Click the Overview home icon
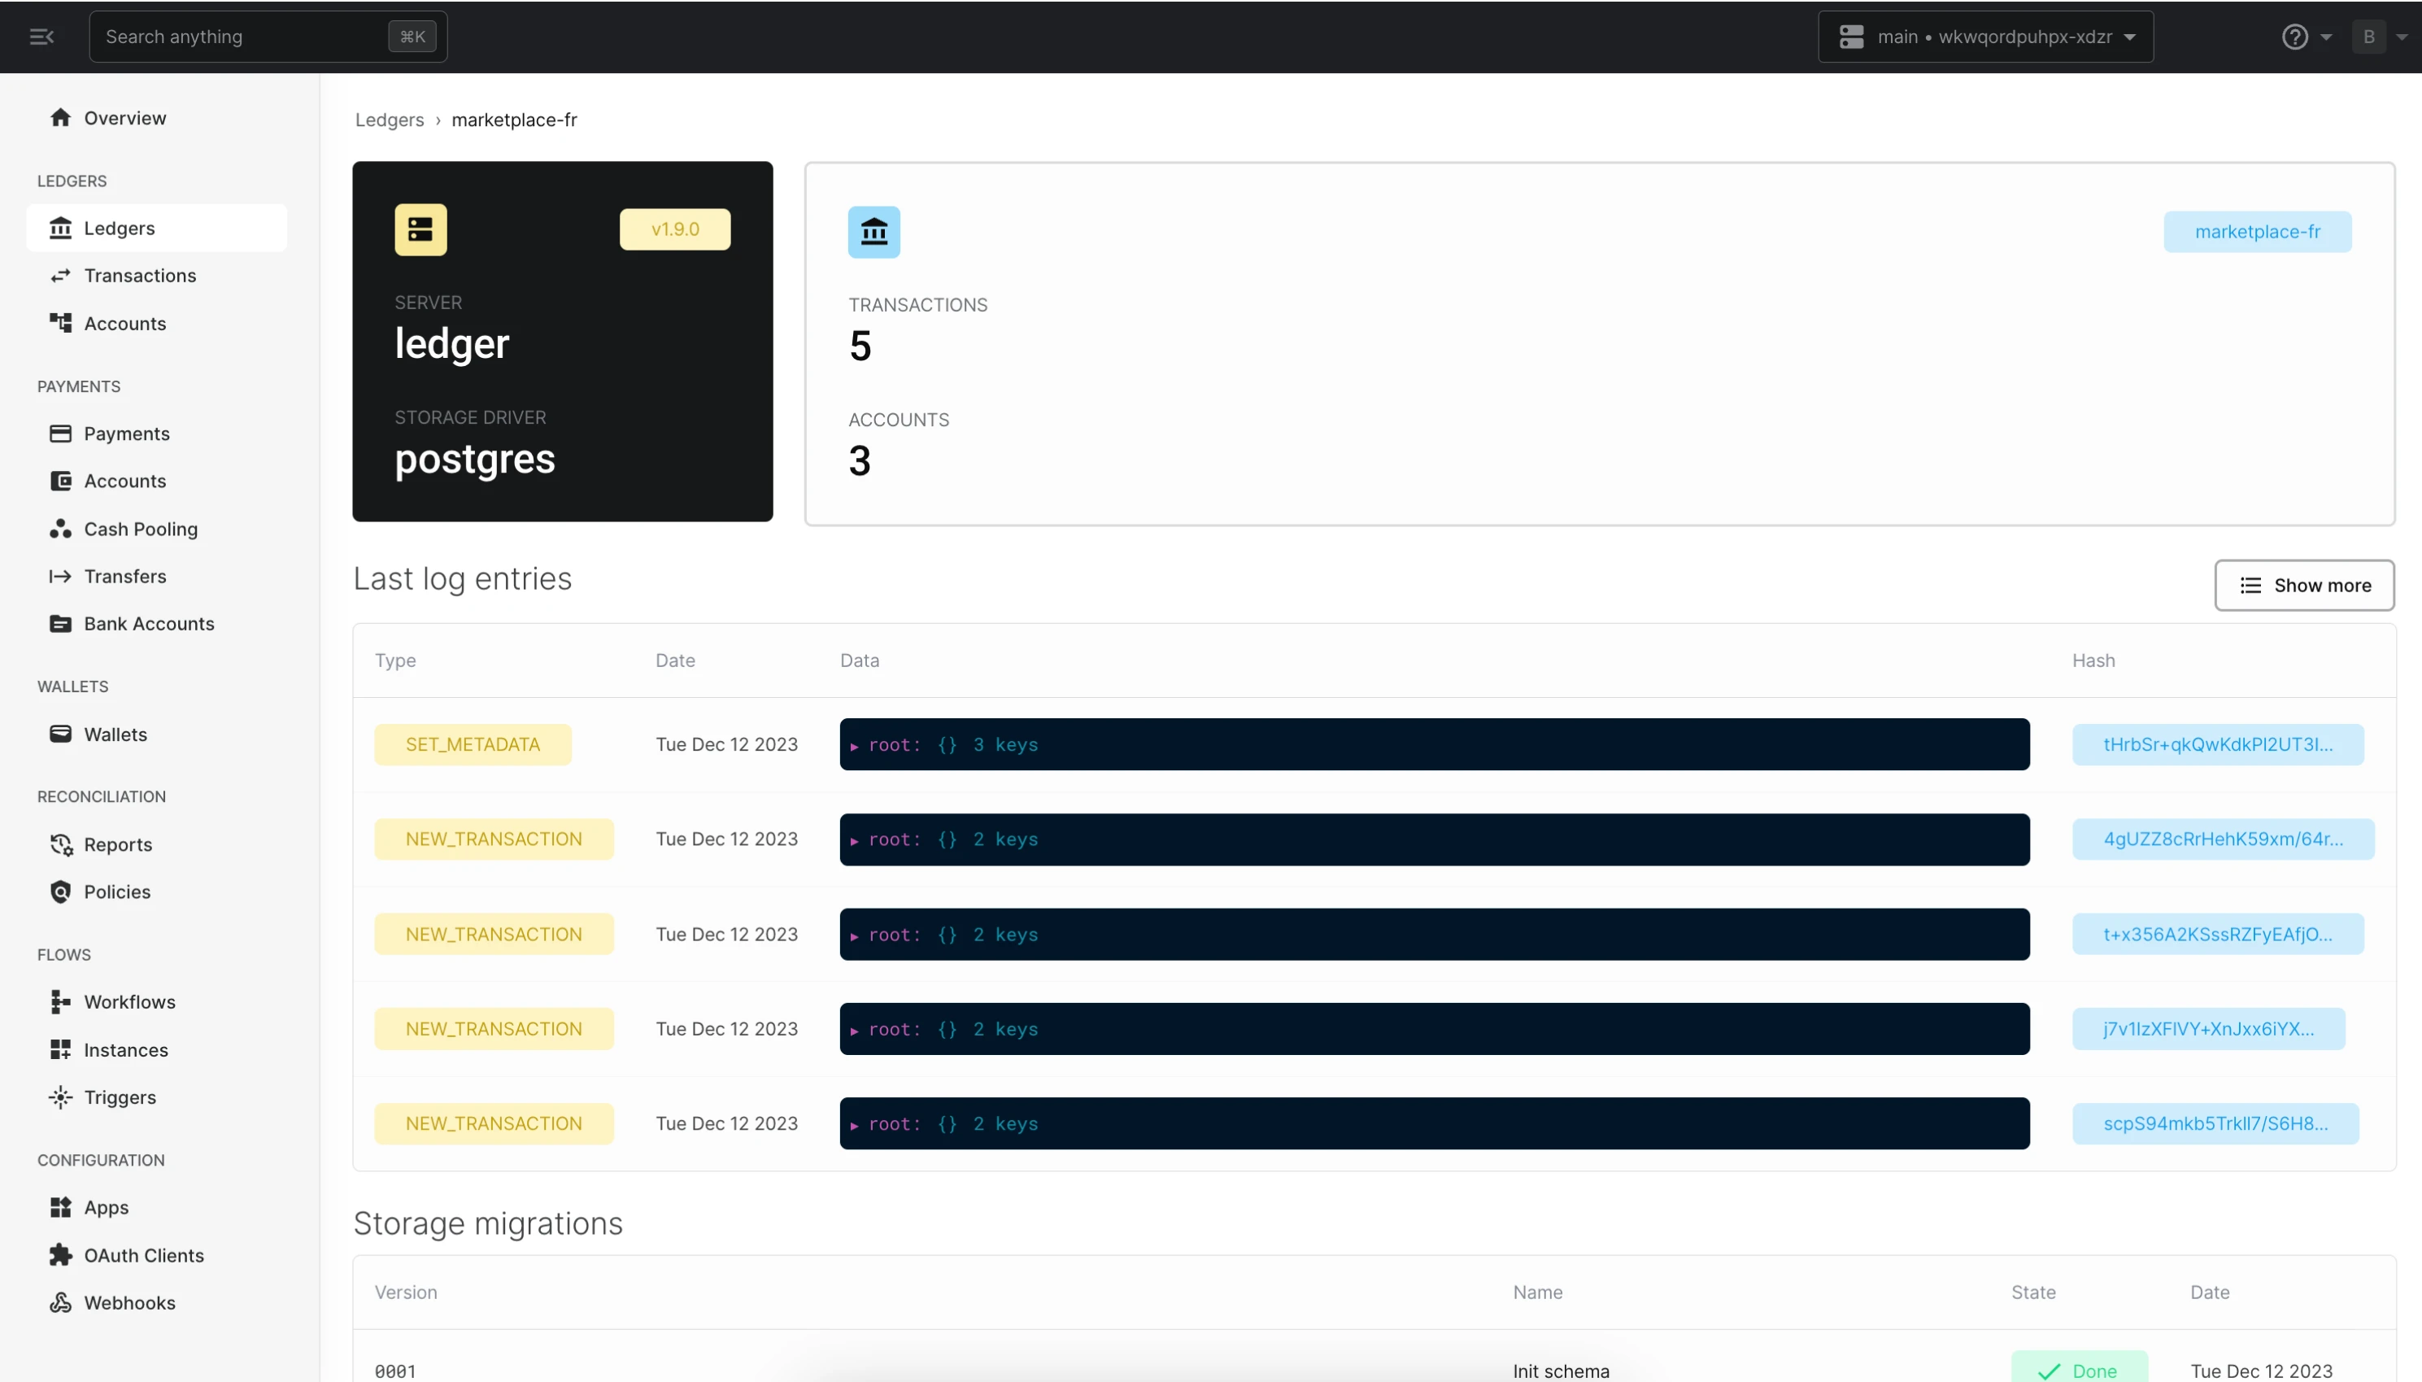 61,117
